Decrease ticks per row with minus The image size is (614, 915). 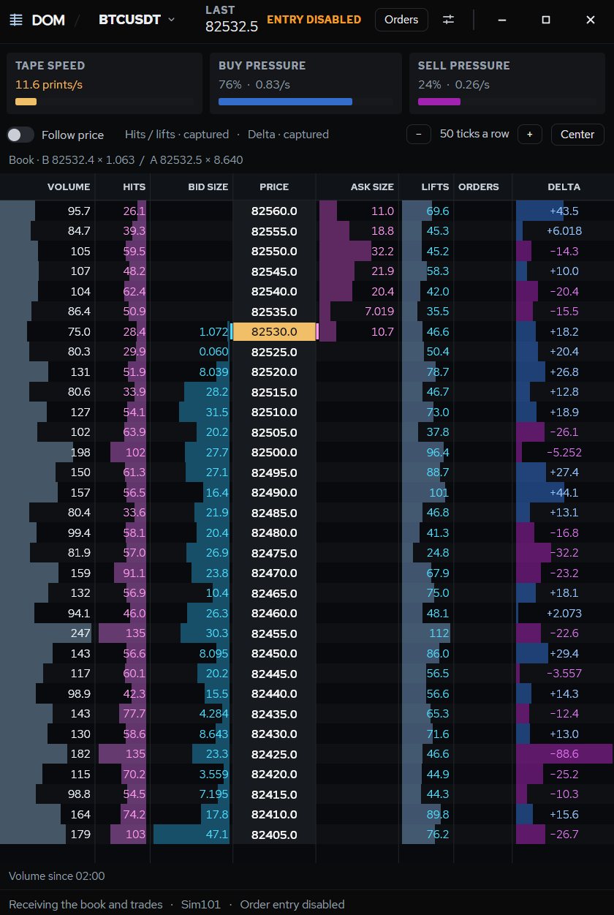coord(419,135)
